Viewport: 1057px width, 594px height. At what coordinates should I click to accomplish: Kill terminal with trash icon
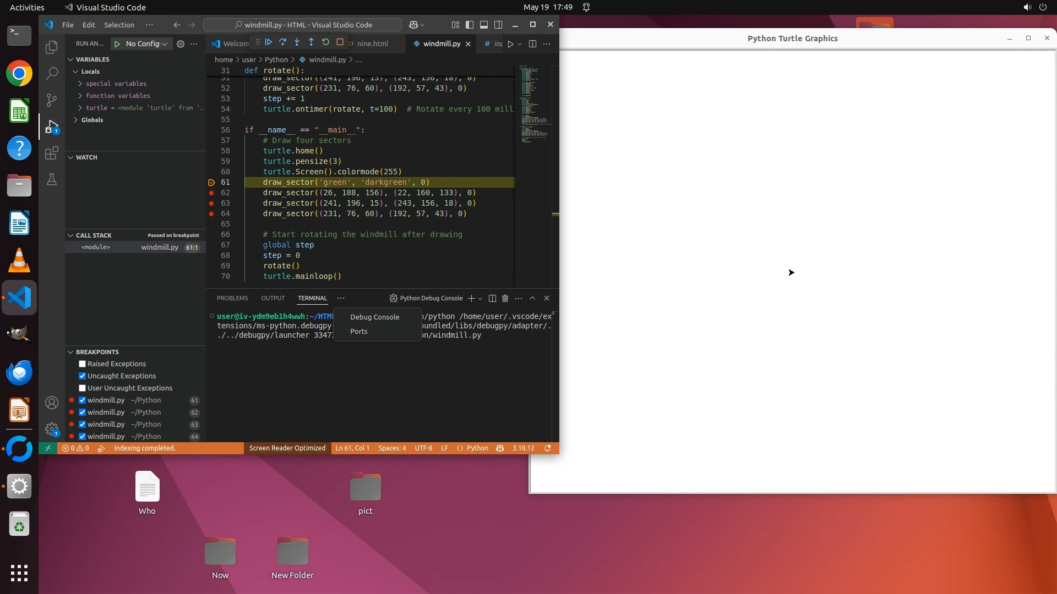tap(505, 298)
